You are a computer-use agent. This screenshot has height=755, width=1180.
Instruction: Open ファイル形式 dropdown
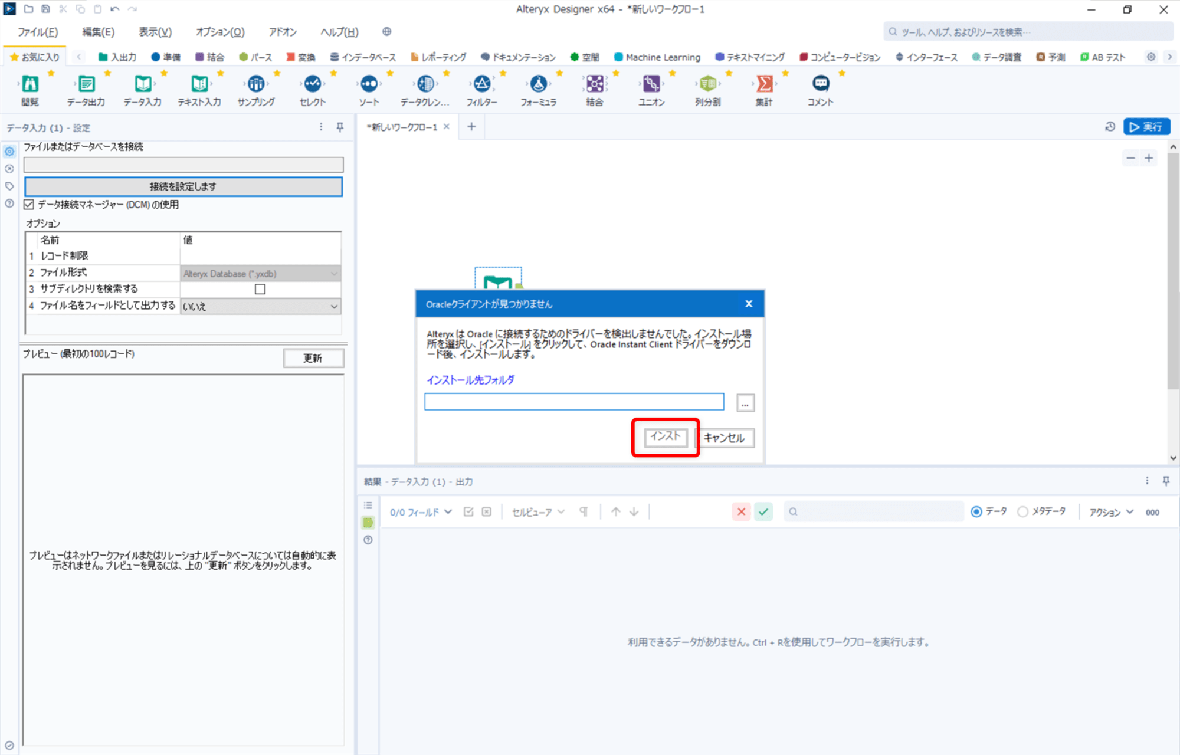(x=260, y=274)
